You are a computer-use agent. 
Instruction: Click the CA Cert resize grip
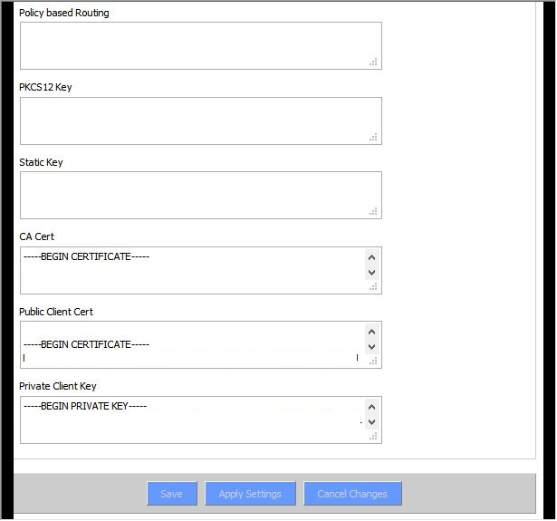tap(373, 287)
